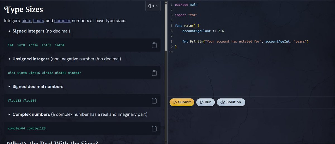Click 'float64' in the decimal types block
Viewport: 335px width, 144px height.
click(x=30, y=100)
